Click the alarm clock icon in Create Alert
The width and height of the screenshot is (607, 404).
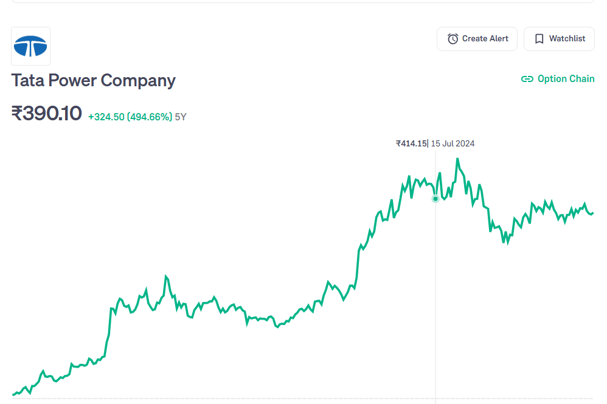453,39
